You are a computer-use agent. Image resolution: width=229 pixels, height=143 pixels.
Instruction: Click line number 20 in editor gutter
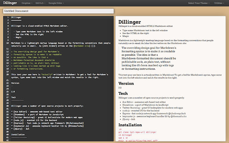coord(8,74)
